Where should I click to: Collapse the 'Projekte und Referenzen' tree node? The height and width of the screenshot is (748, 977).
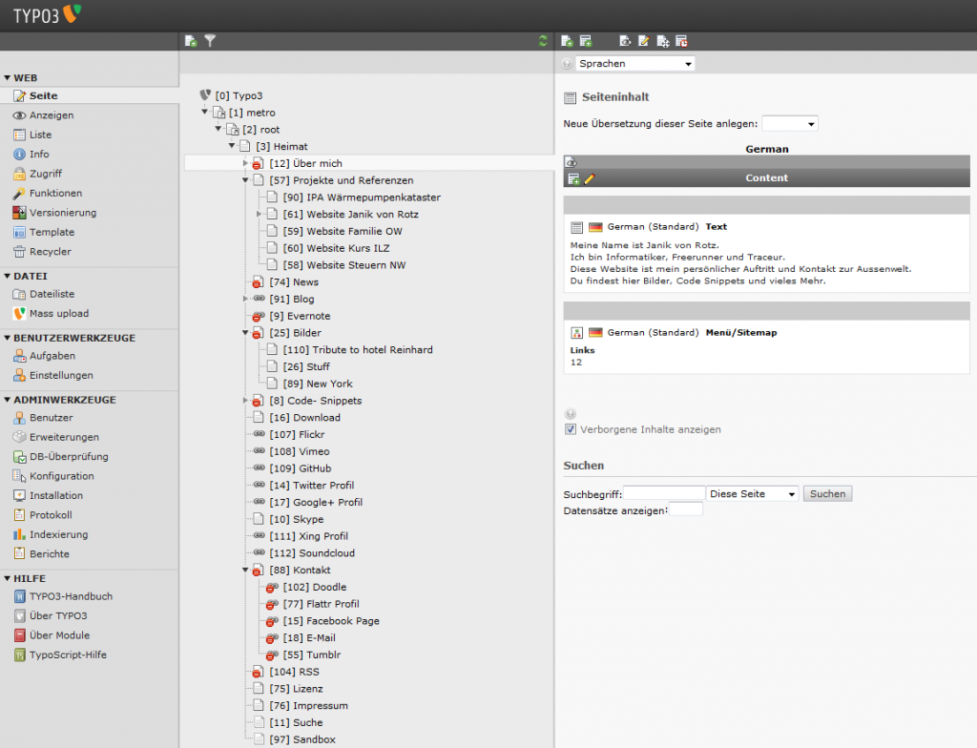[x=245, y=180]
